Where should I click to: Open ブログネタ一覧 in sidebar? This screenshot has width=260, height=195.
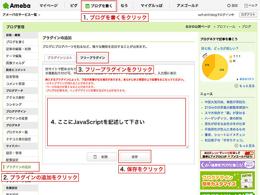coord(17,132)
